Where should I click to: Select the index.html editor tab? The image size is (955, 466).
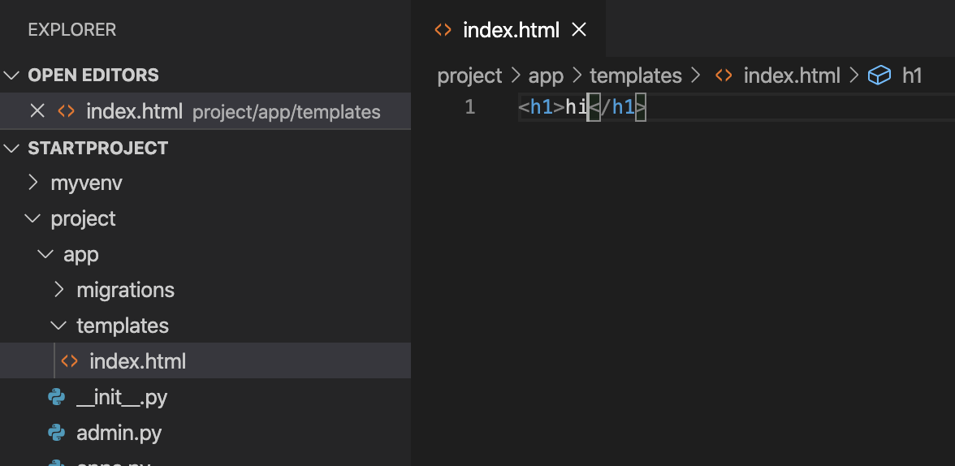tap(510, 29)
